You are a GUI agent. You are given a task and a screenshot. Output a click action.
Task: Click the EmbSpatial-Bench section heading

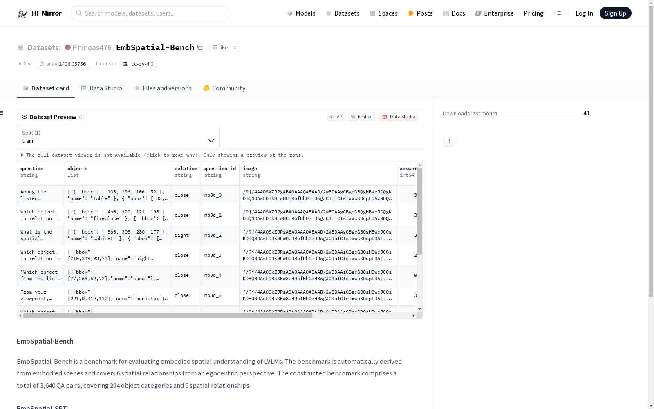pos(45,341)
